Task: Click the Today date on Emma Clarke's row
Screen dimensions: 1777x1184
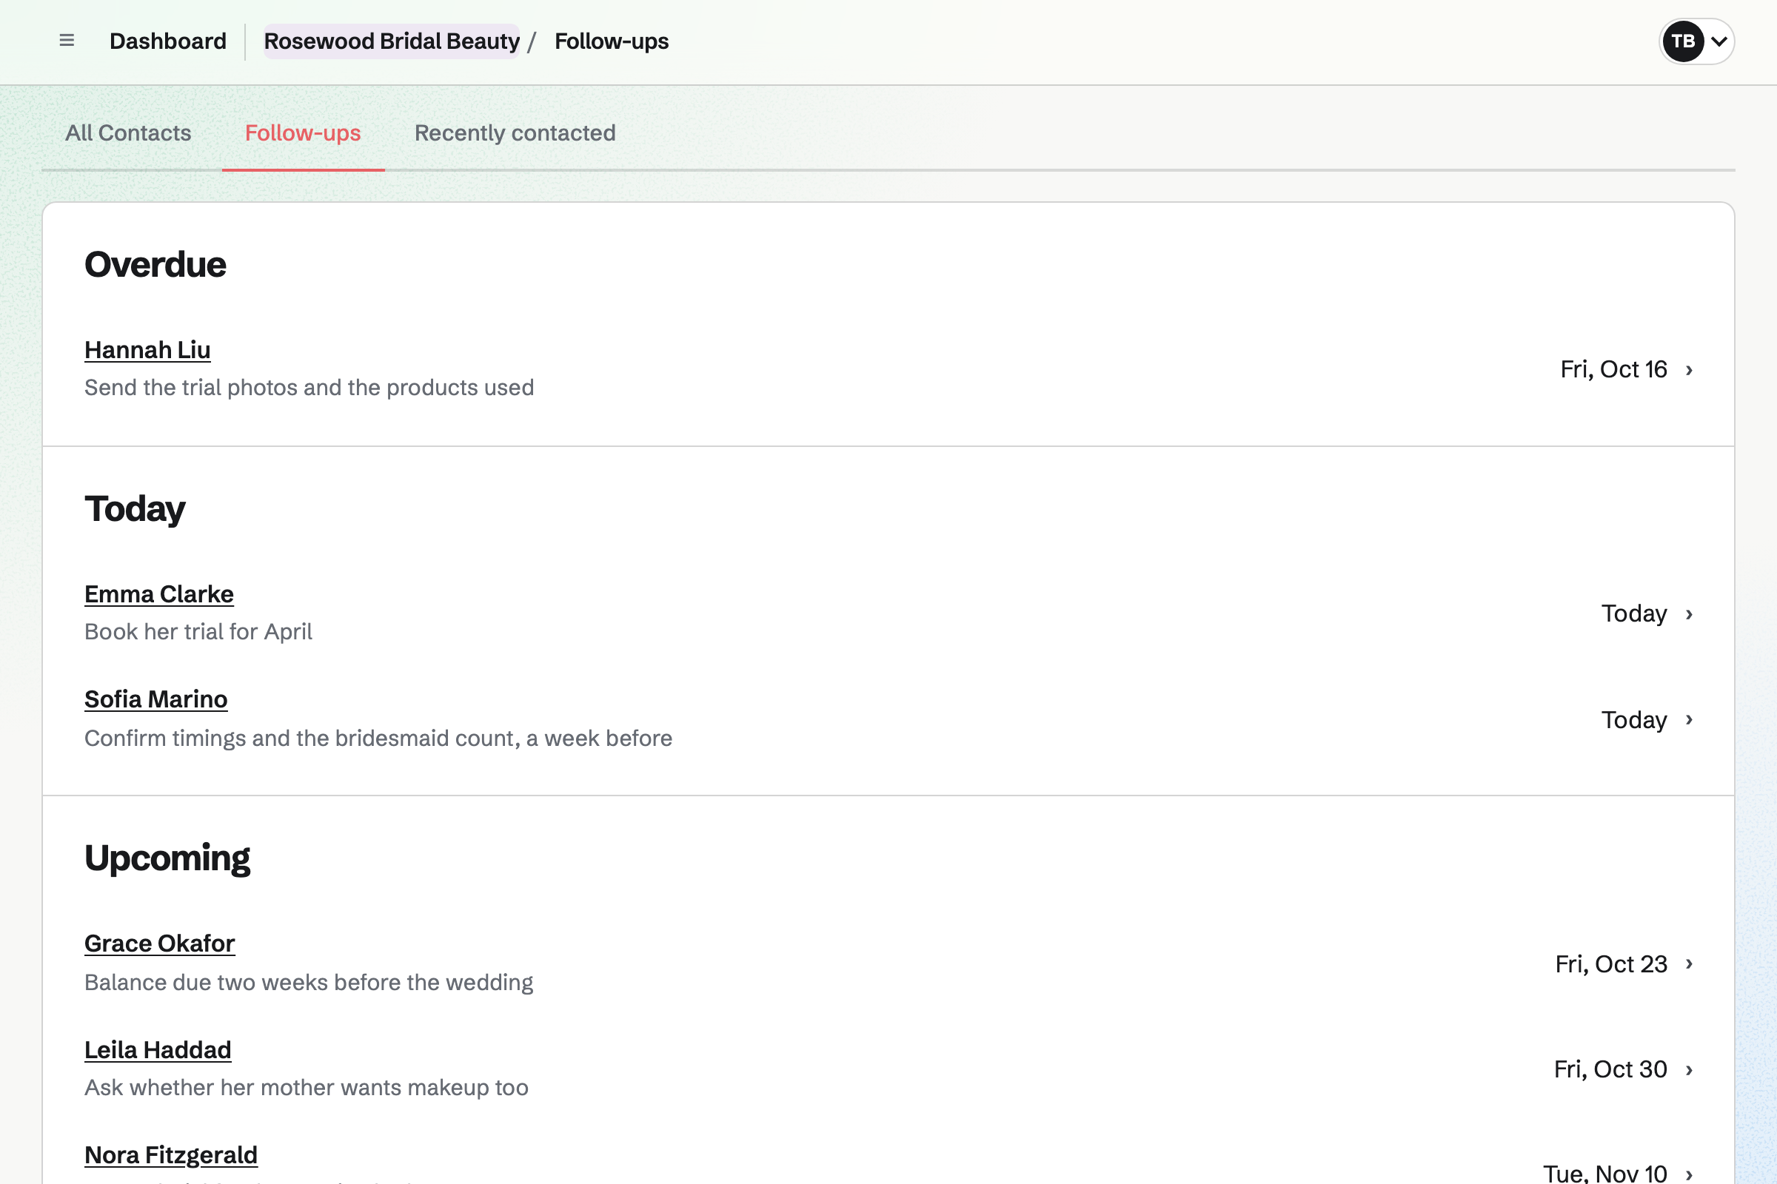Action: point(1634,614)
